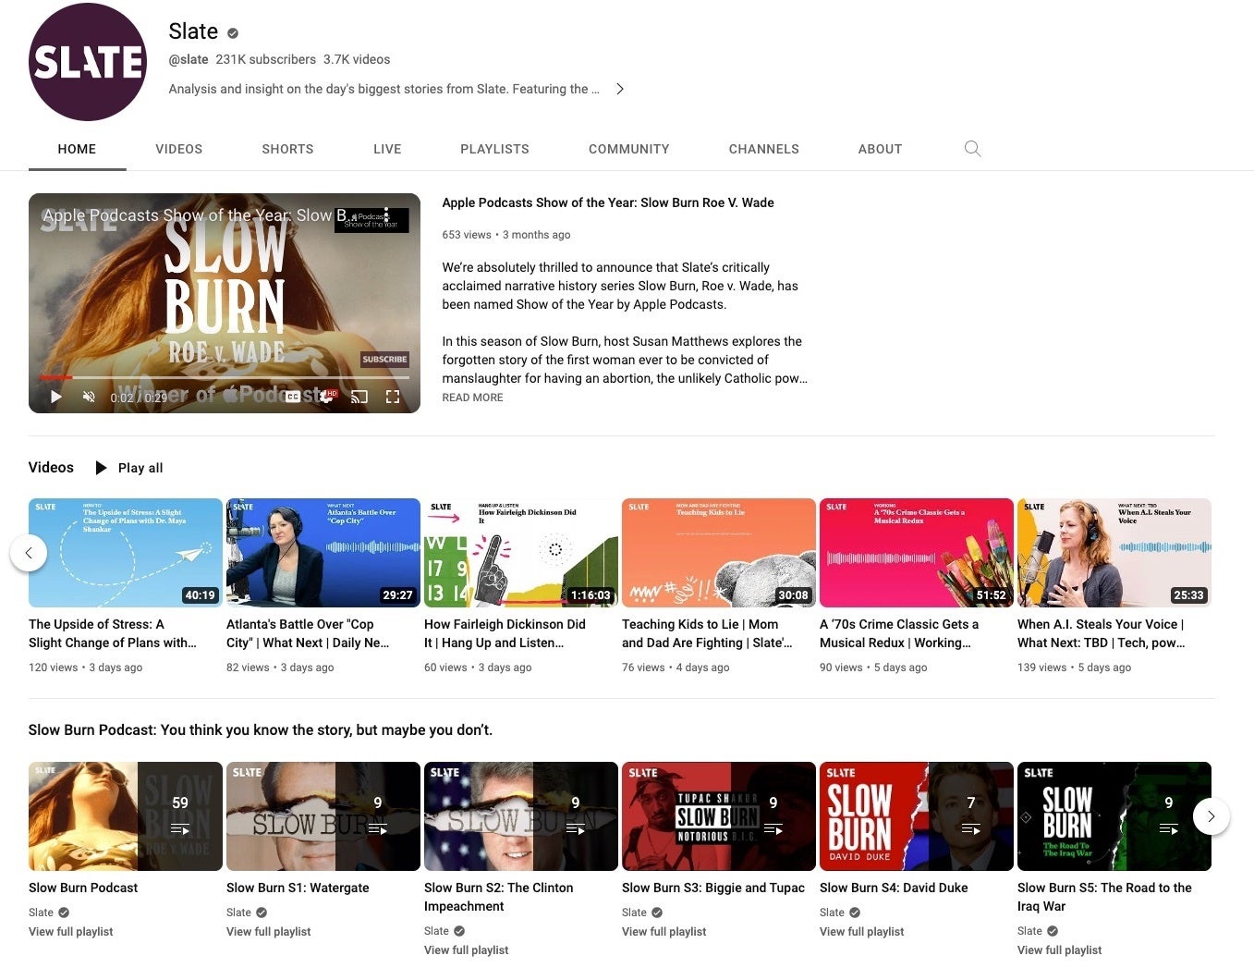View full playlist for Slow Burn S1: Watergate
The image size is (1254, 968).
tap(268, 932)
